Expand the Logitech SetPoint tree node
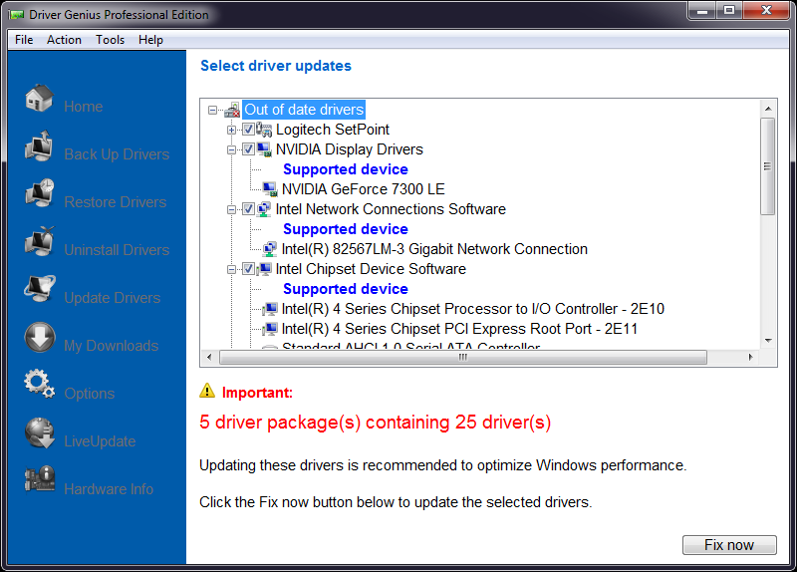Viewport: 797px width, 572px height. pos(232,130)
